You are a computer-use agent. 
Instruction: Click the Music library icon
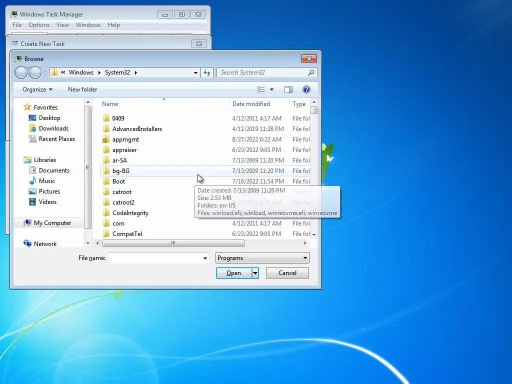point(32,181)
